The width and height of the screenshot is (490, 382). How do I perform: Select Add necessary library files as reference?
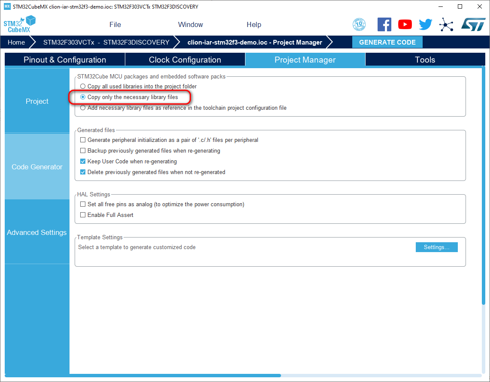83,108
